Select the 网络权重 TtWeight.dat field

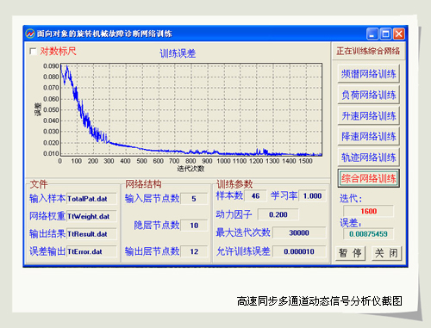91,216
